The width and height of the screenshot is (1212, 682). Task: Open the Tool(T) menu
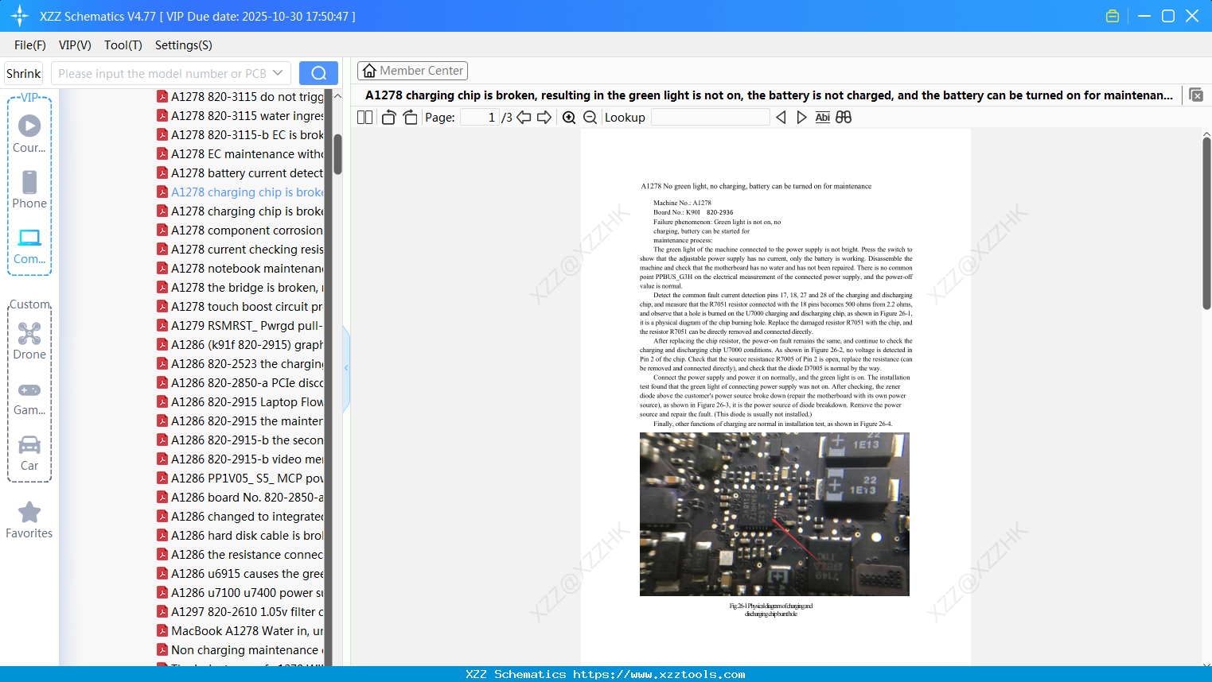pyautogui.click(x=123, y=45)
